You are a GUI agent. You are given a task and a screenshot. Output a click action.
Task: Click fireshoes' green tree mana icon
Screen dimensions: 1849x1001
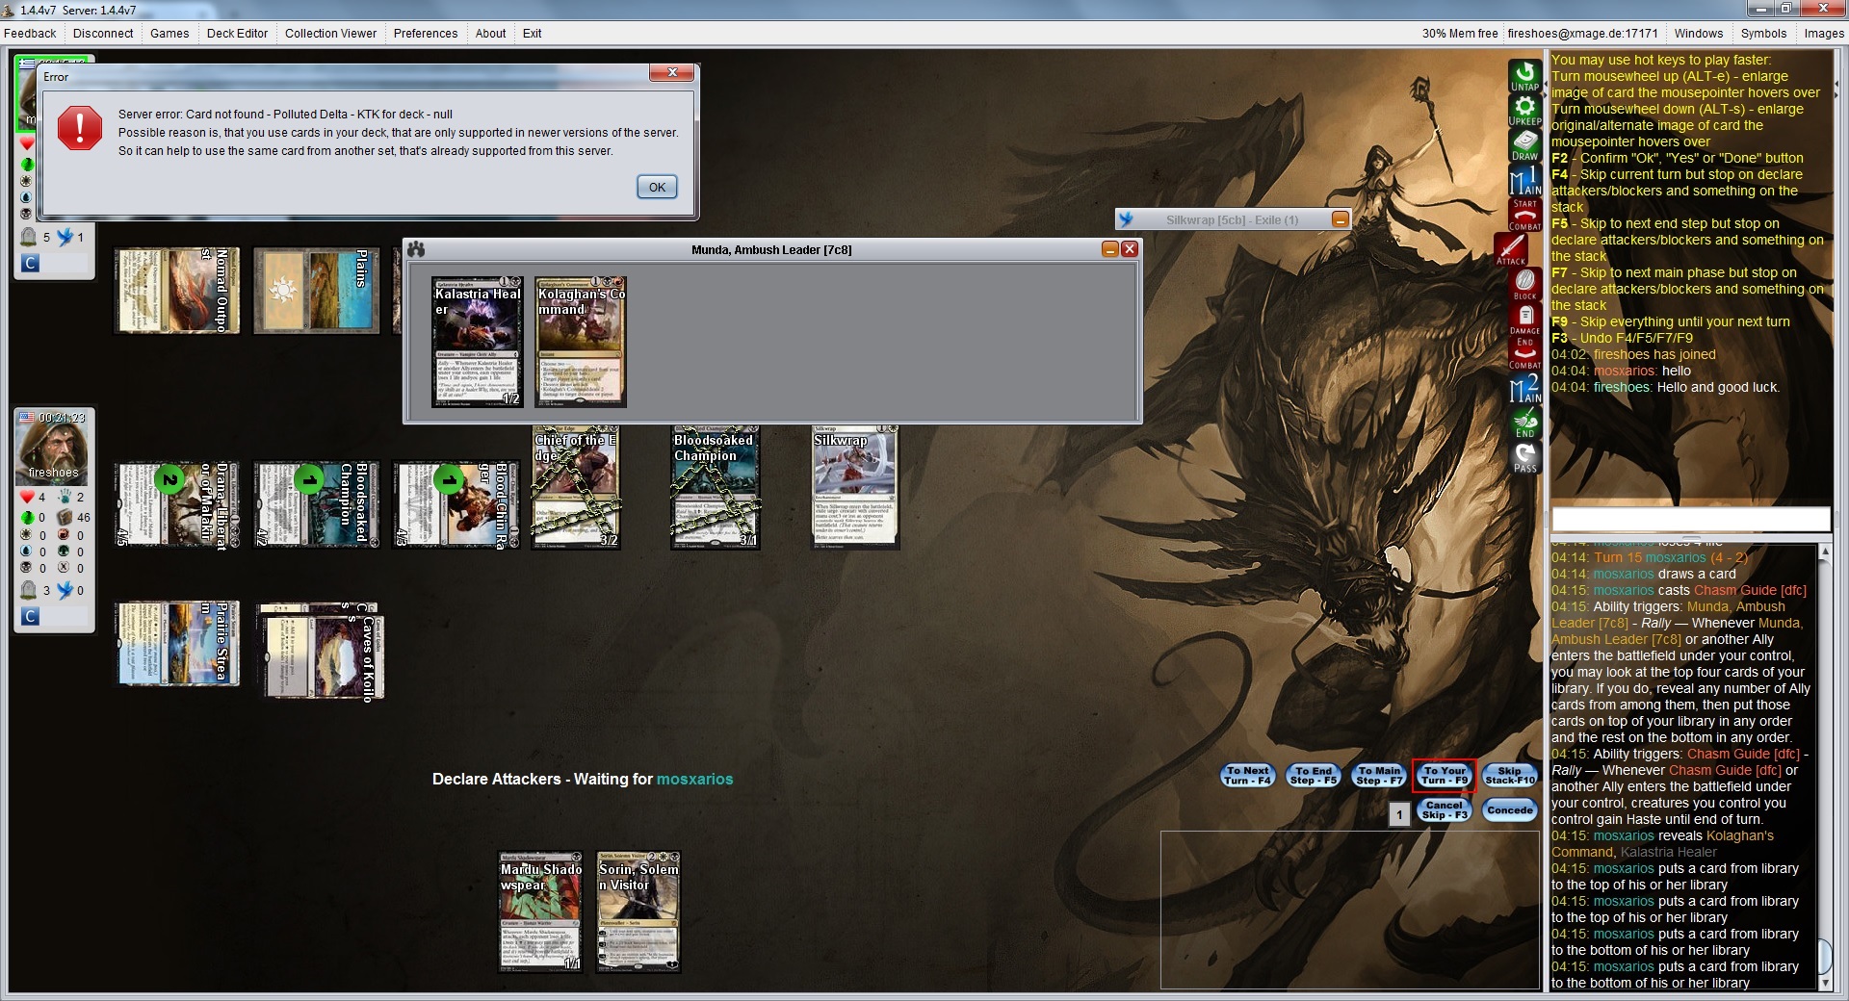click(x=65, y=552)
